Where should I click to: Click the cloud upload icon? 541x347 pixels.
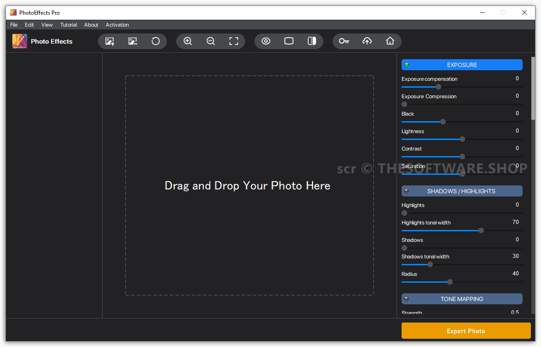(x=367, y=41)
